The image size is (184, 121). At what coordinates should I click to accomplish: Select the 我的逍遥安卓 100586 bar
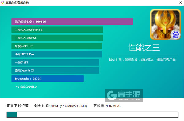pos(72,22)
